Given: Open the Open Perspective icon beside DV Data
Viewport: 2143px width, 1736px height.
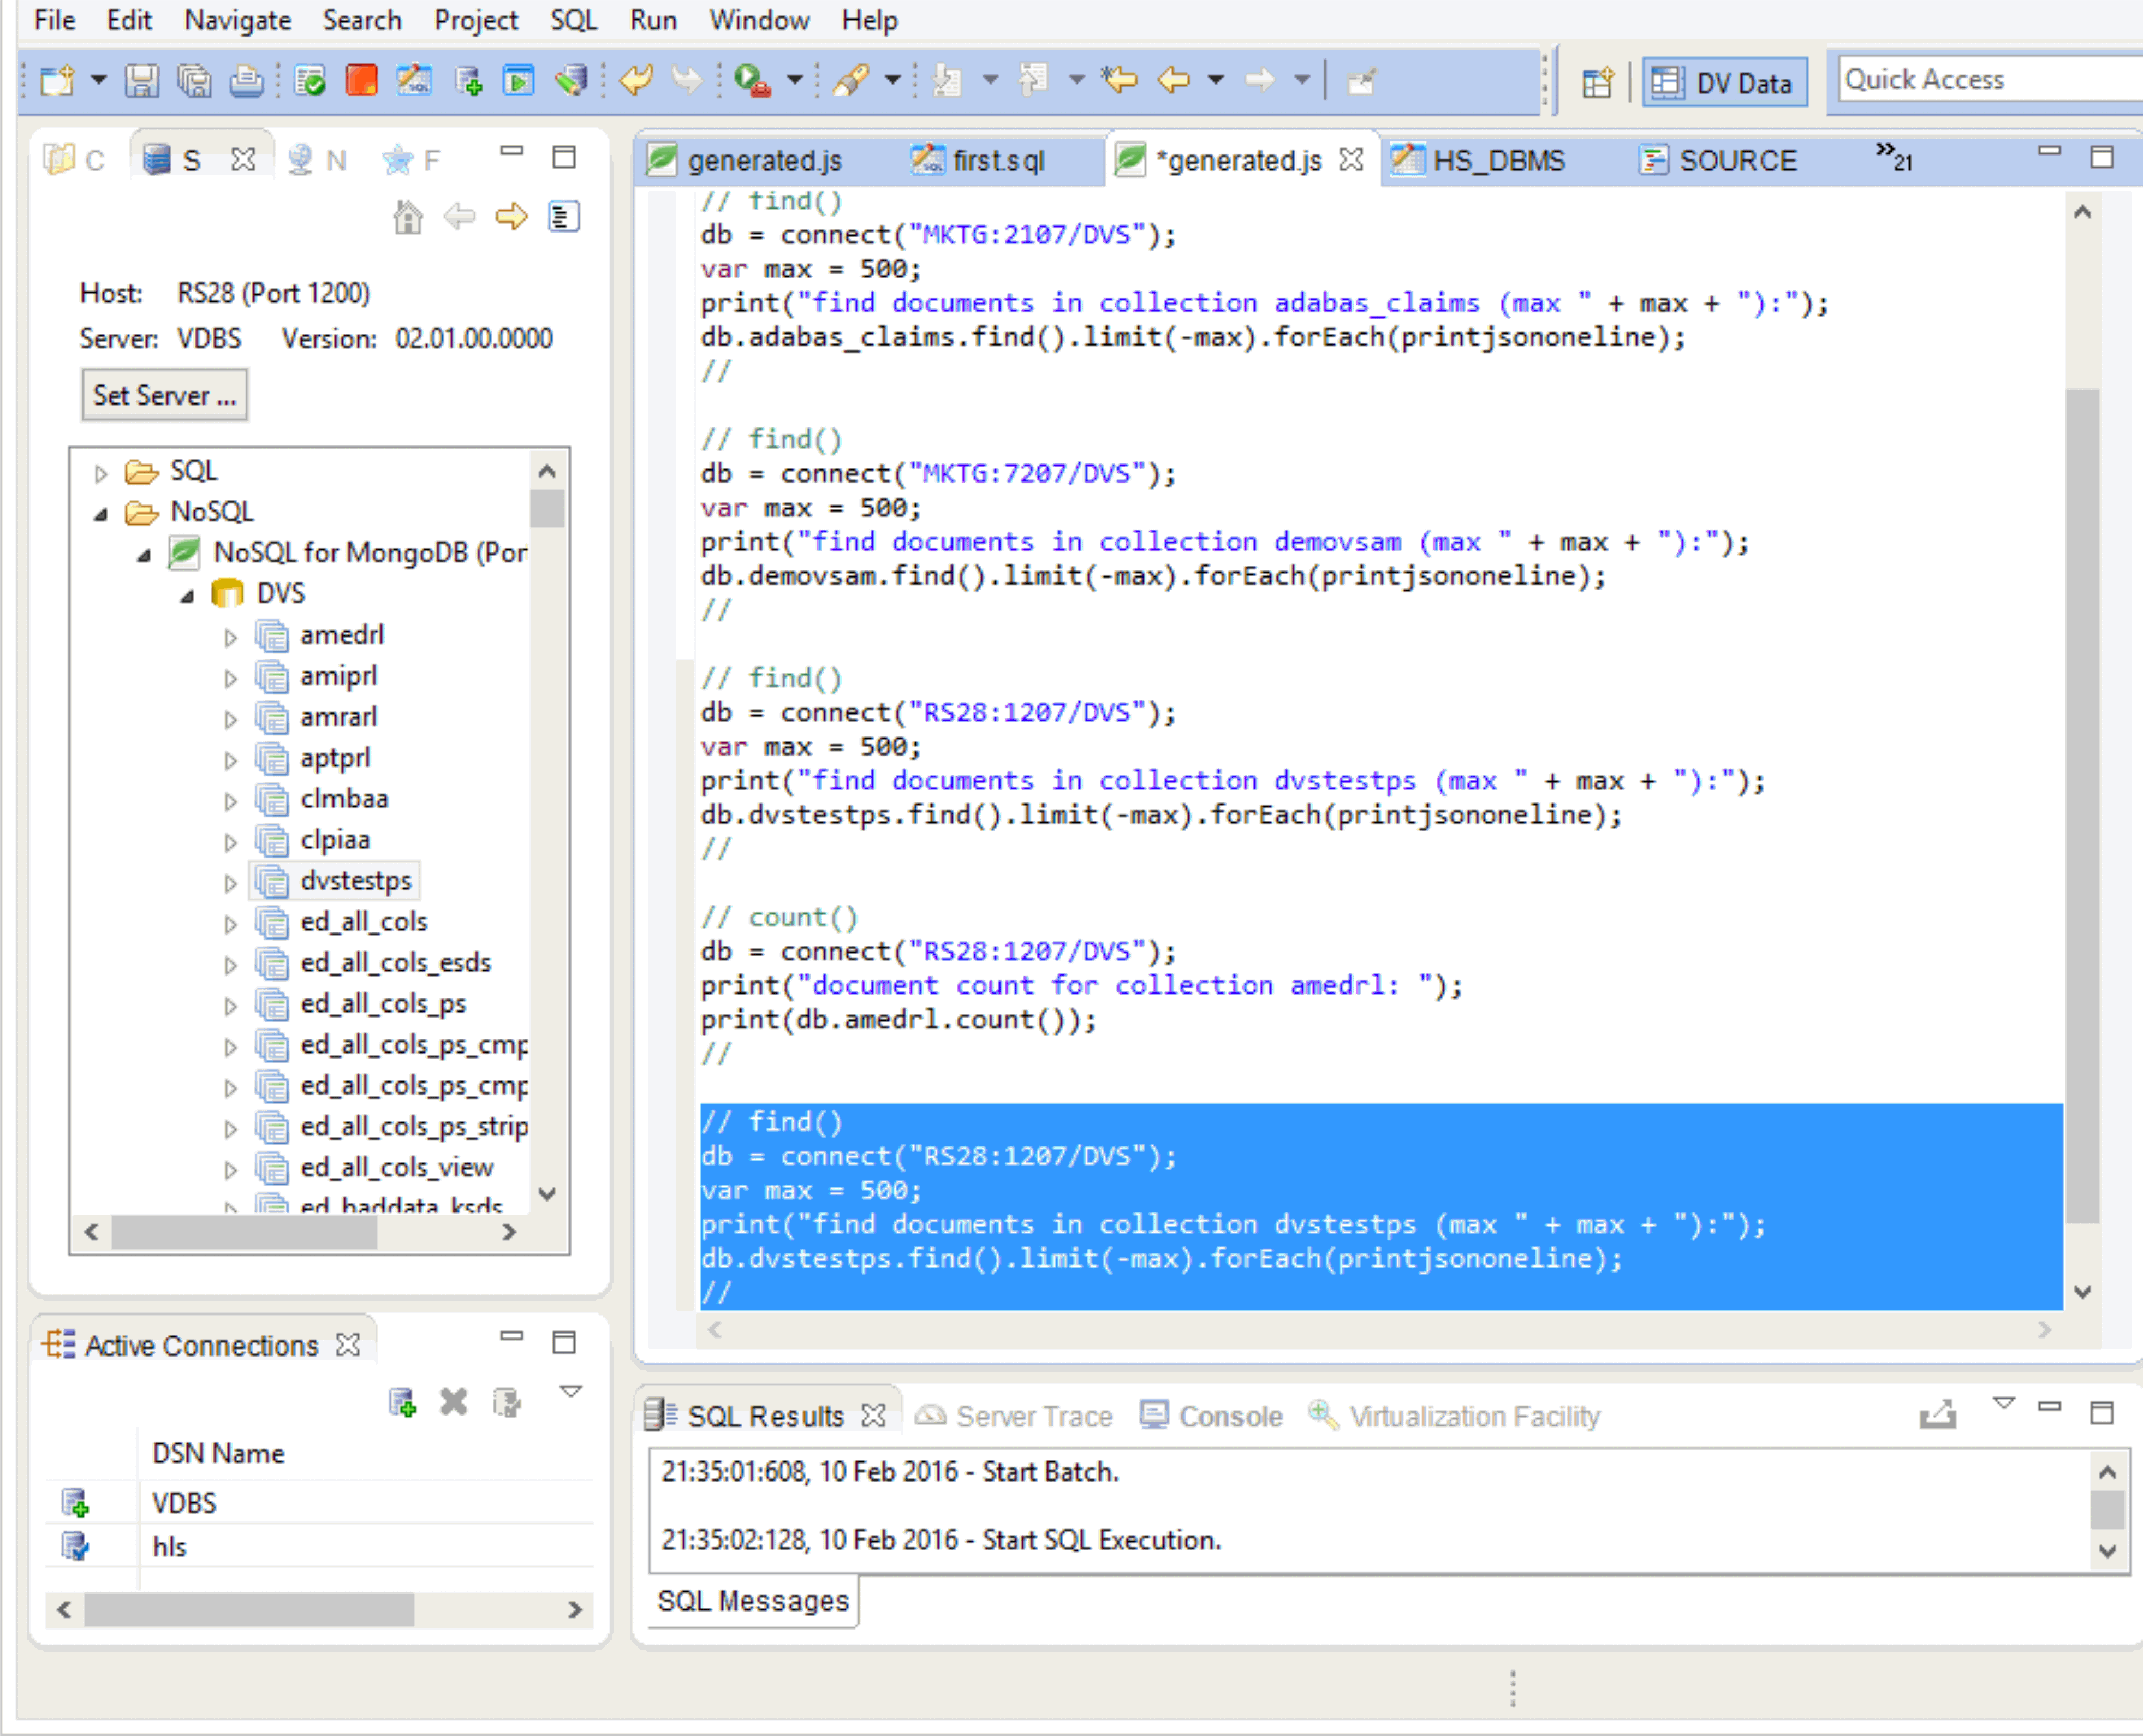Looking at the screenshot, I should click(x=1597, y=82).
